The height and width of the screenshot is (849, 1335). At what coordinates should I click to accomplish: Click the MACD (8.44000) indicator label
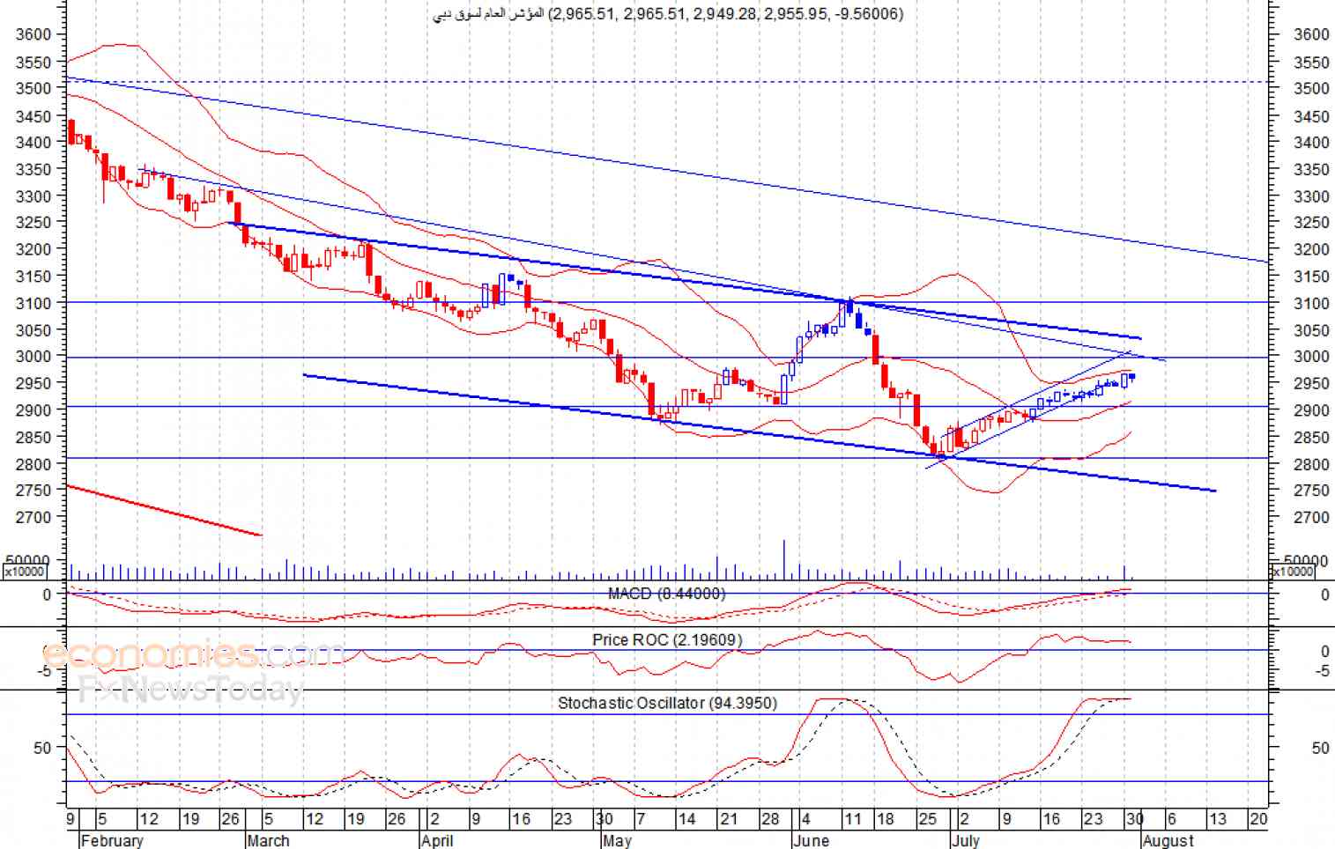666,594
